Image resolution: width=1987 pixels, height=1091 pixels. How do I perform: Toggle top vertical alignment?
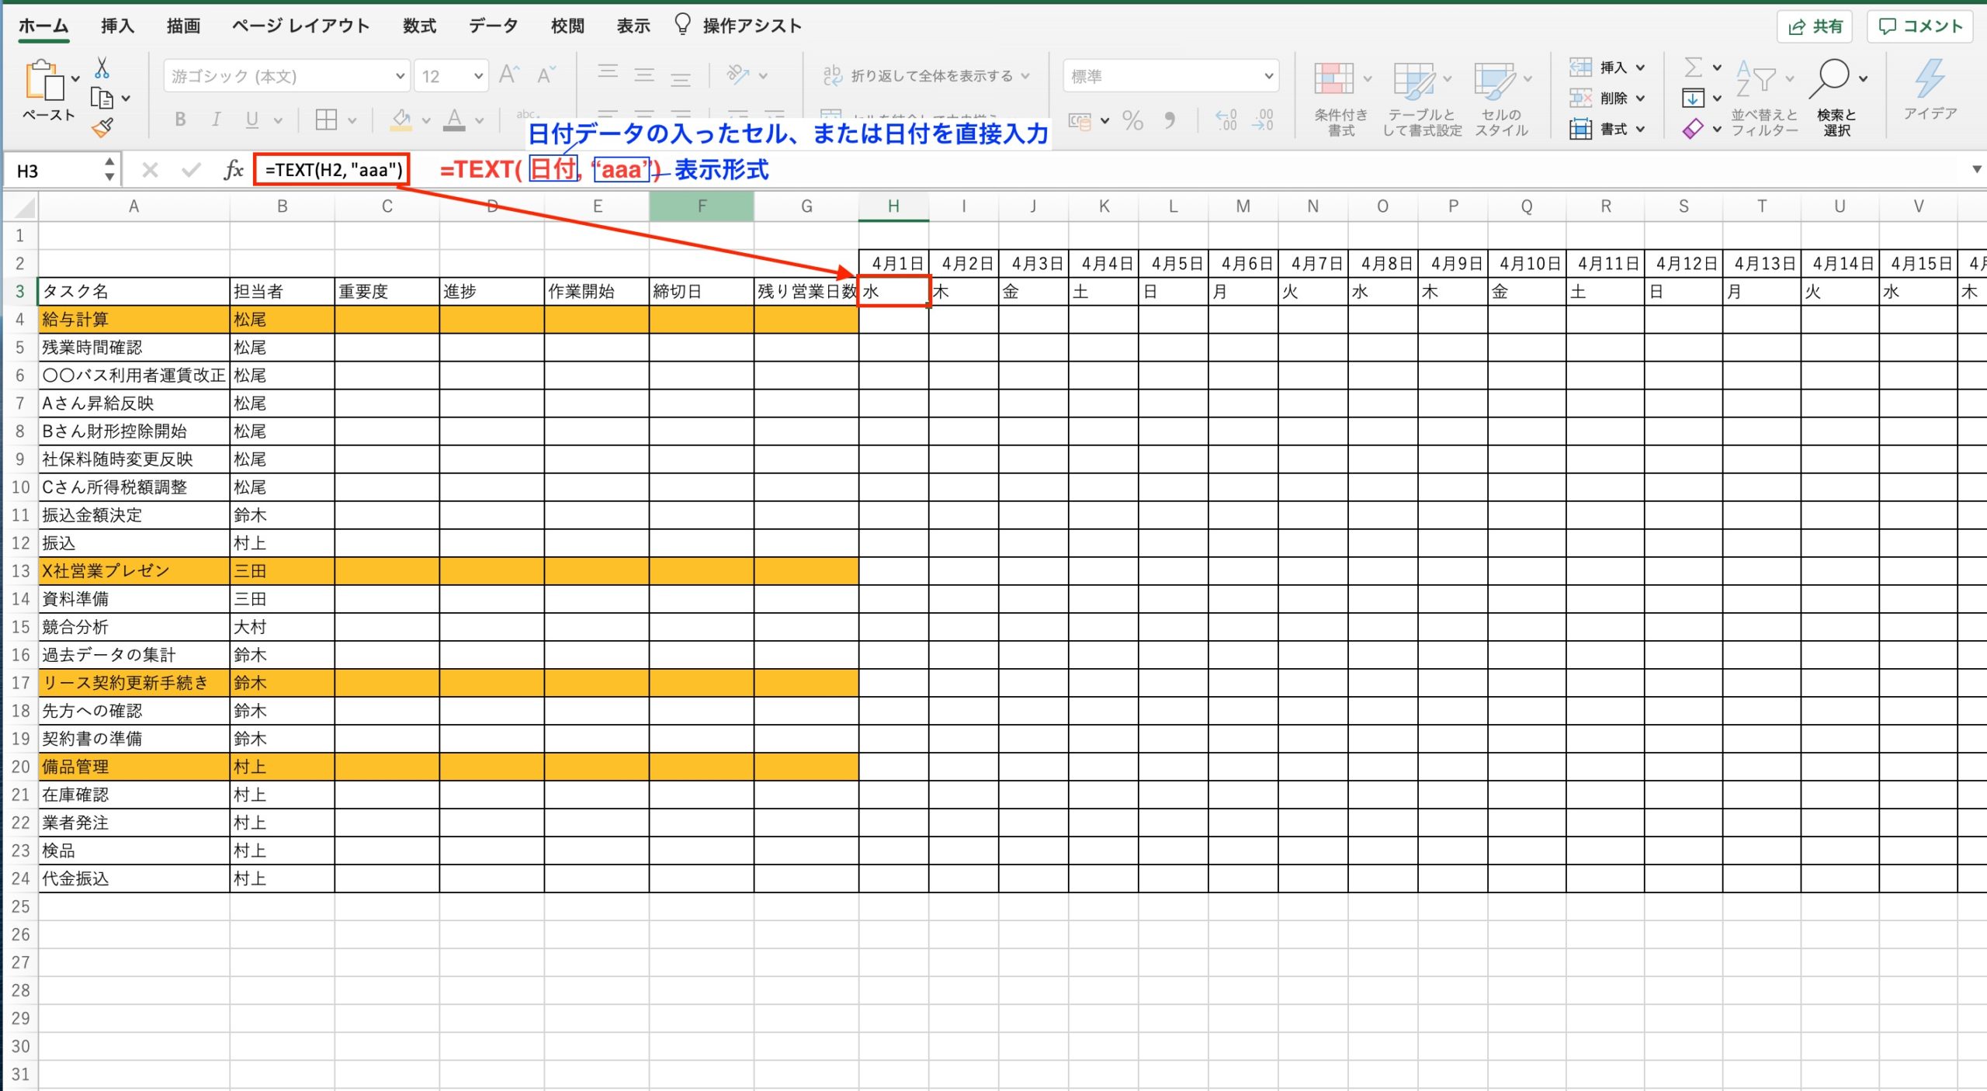point(608,74)
